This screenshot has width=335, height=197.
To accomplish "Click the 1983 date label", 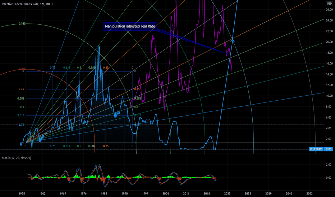I will tap(104, 193).
